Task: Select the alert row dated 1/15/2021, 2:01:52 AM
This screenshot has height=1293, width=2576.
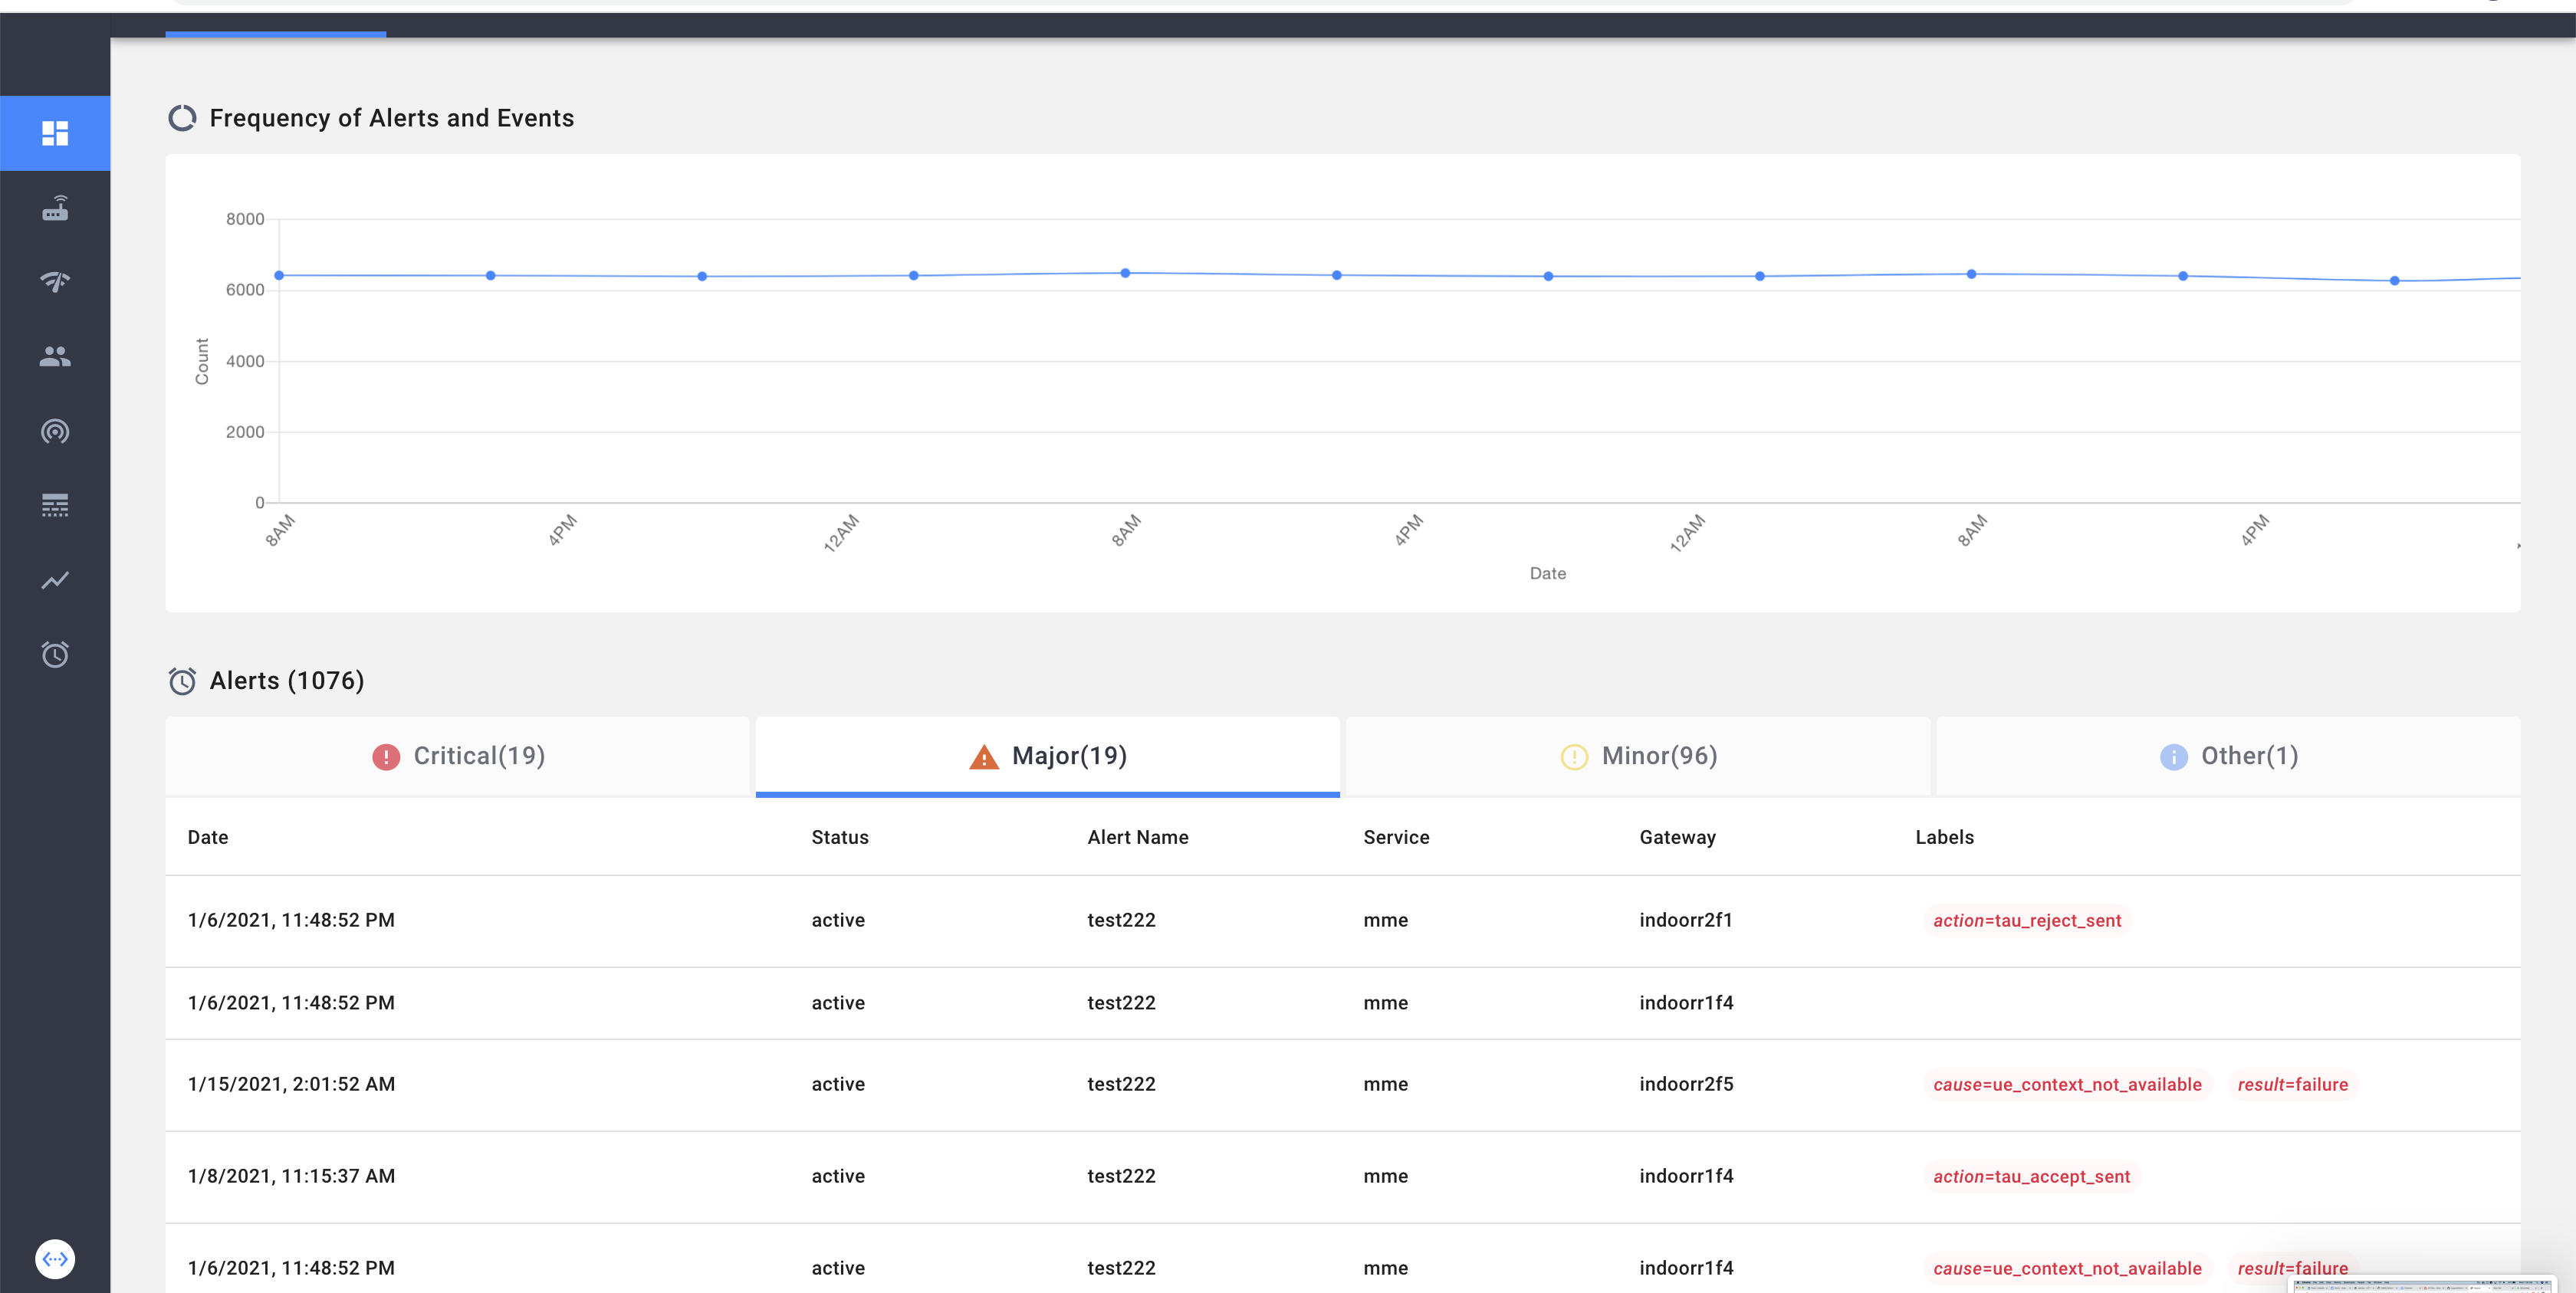Action: click(291, 1084)
